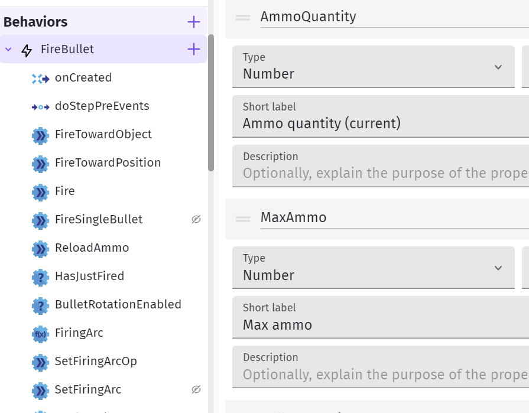The height and width of the screenshot is (413, 529).
Task: Click the doStepPreEvents lifecycle icon
Action: (x=40, y=107)
